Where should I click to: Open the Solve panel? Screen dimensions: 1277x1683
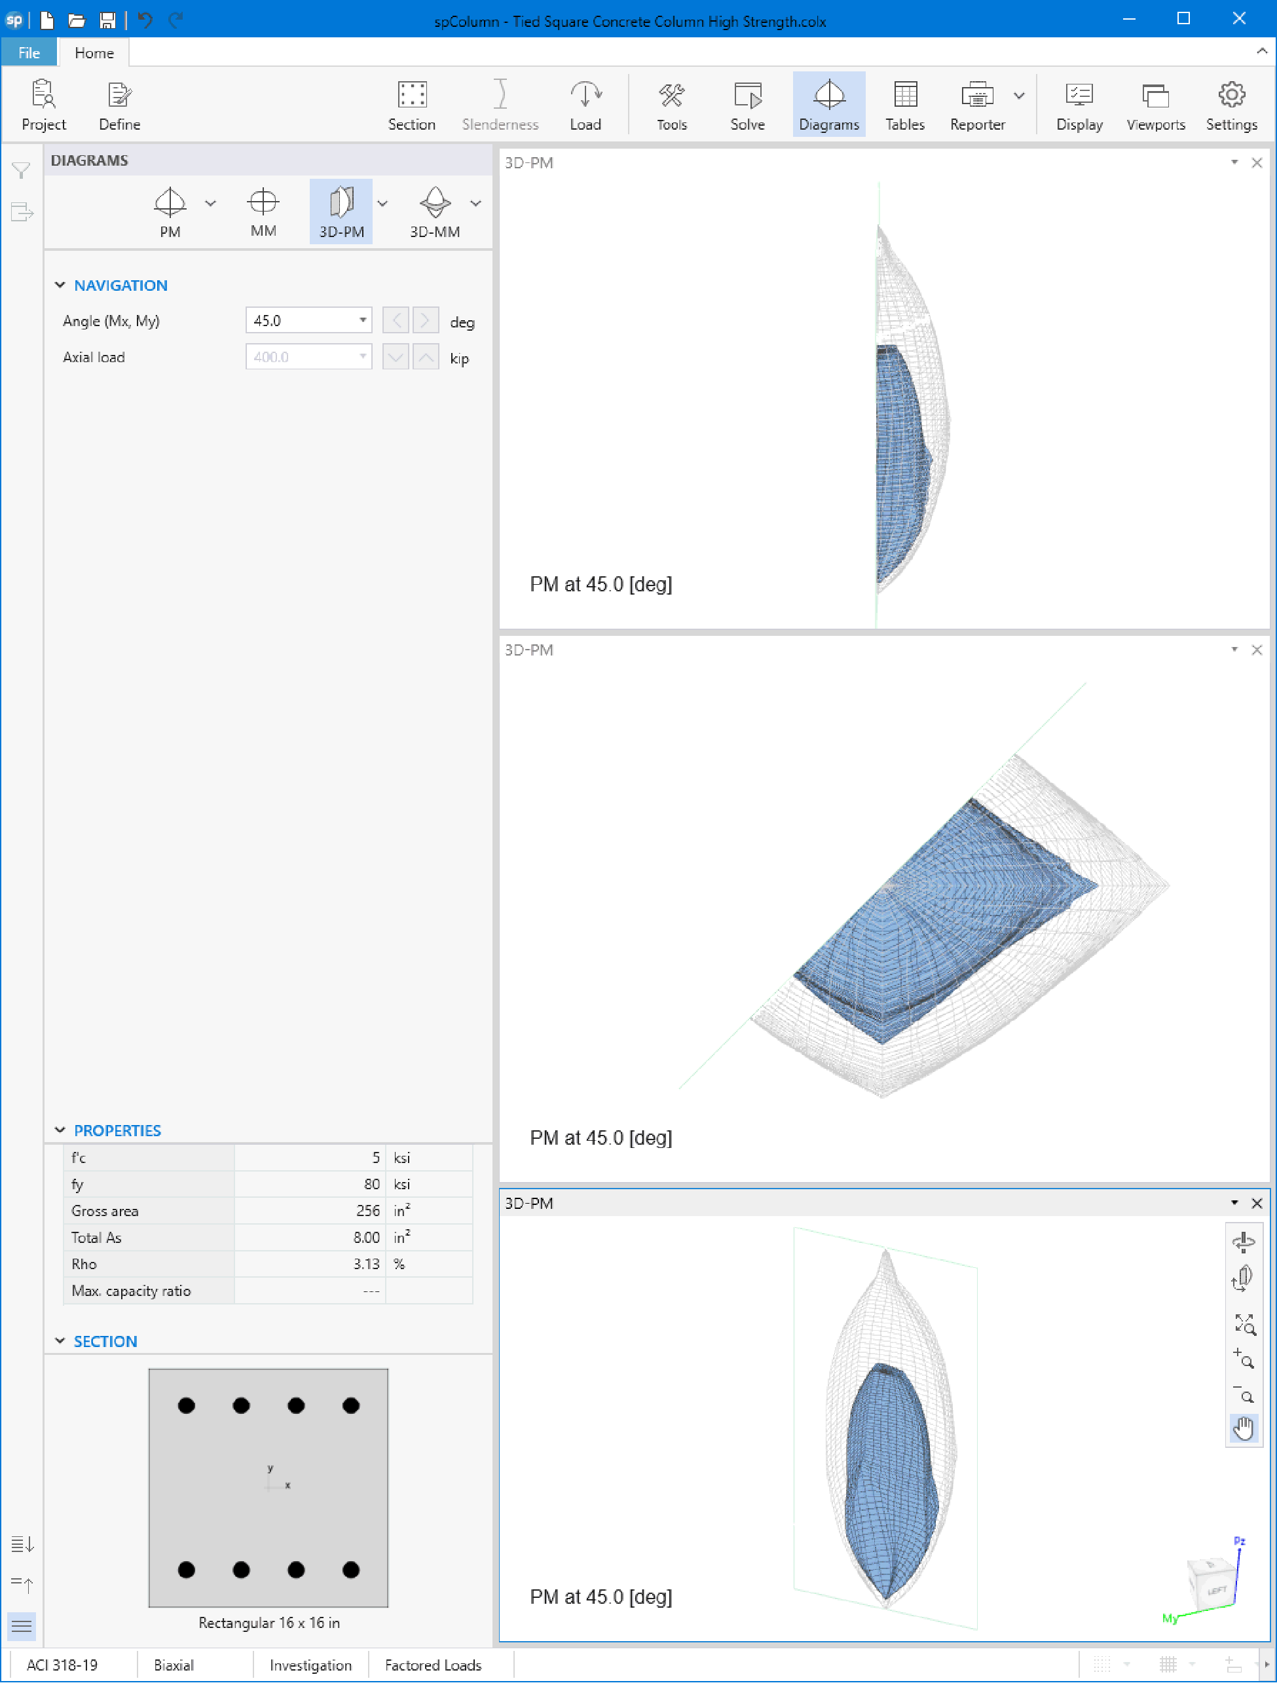(x=747, y=106)
